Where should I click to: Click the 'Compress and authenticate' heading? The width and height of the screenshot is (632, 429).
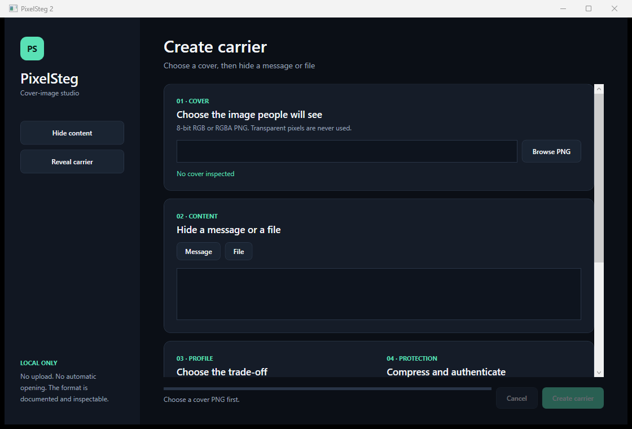[x=446, y=372]
